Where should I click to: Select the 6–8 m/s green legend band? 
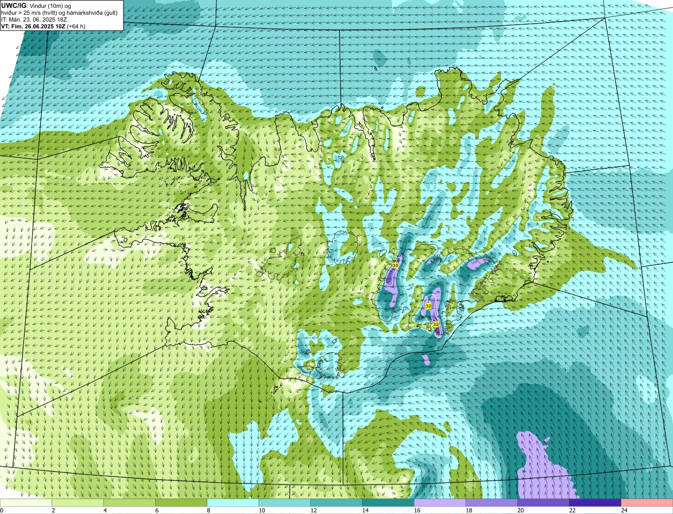[181, 502]
